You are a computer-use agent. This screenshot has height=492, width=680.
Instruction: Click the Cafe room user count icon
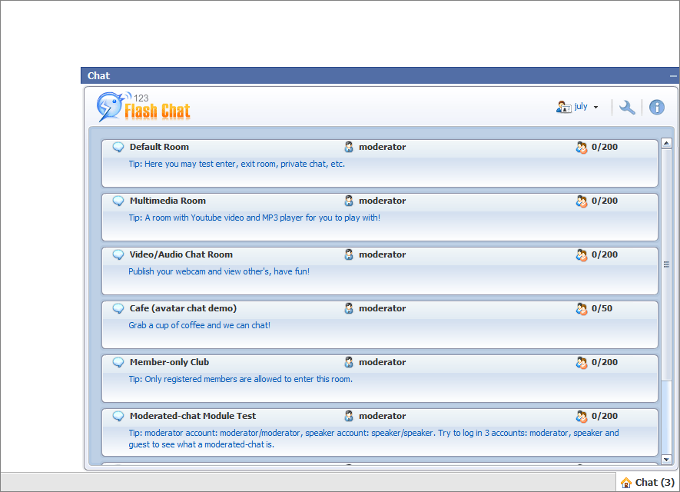click(582, 308)
